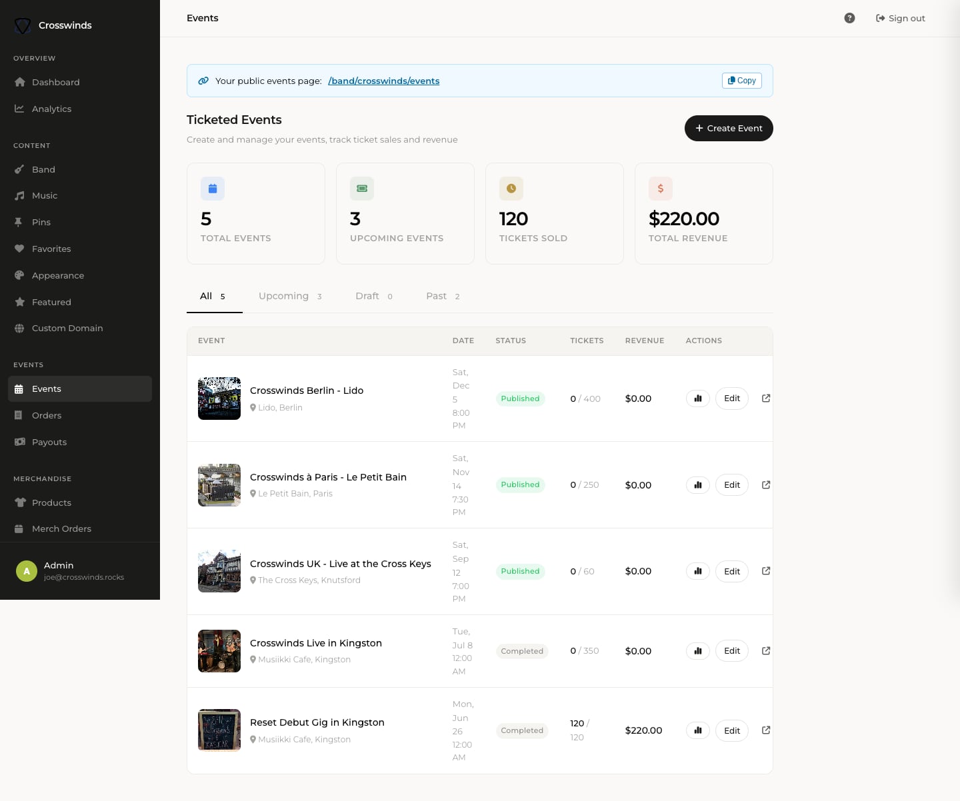Click the Create Event button

pos(729,128)
